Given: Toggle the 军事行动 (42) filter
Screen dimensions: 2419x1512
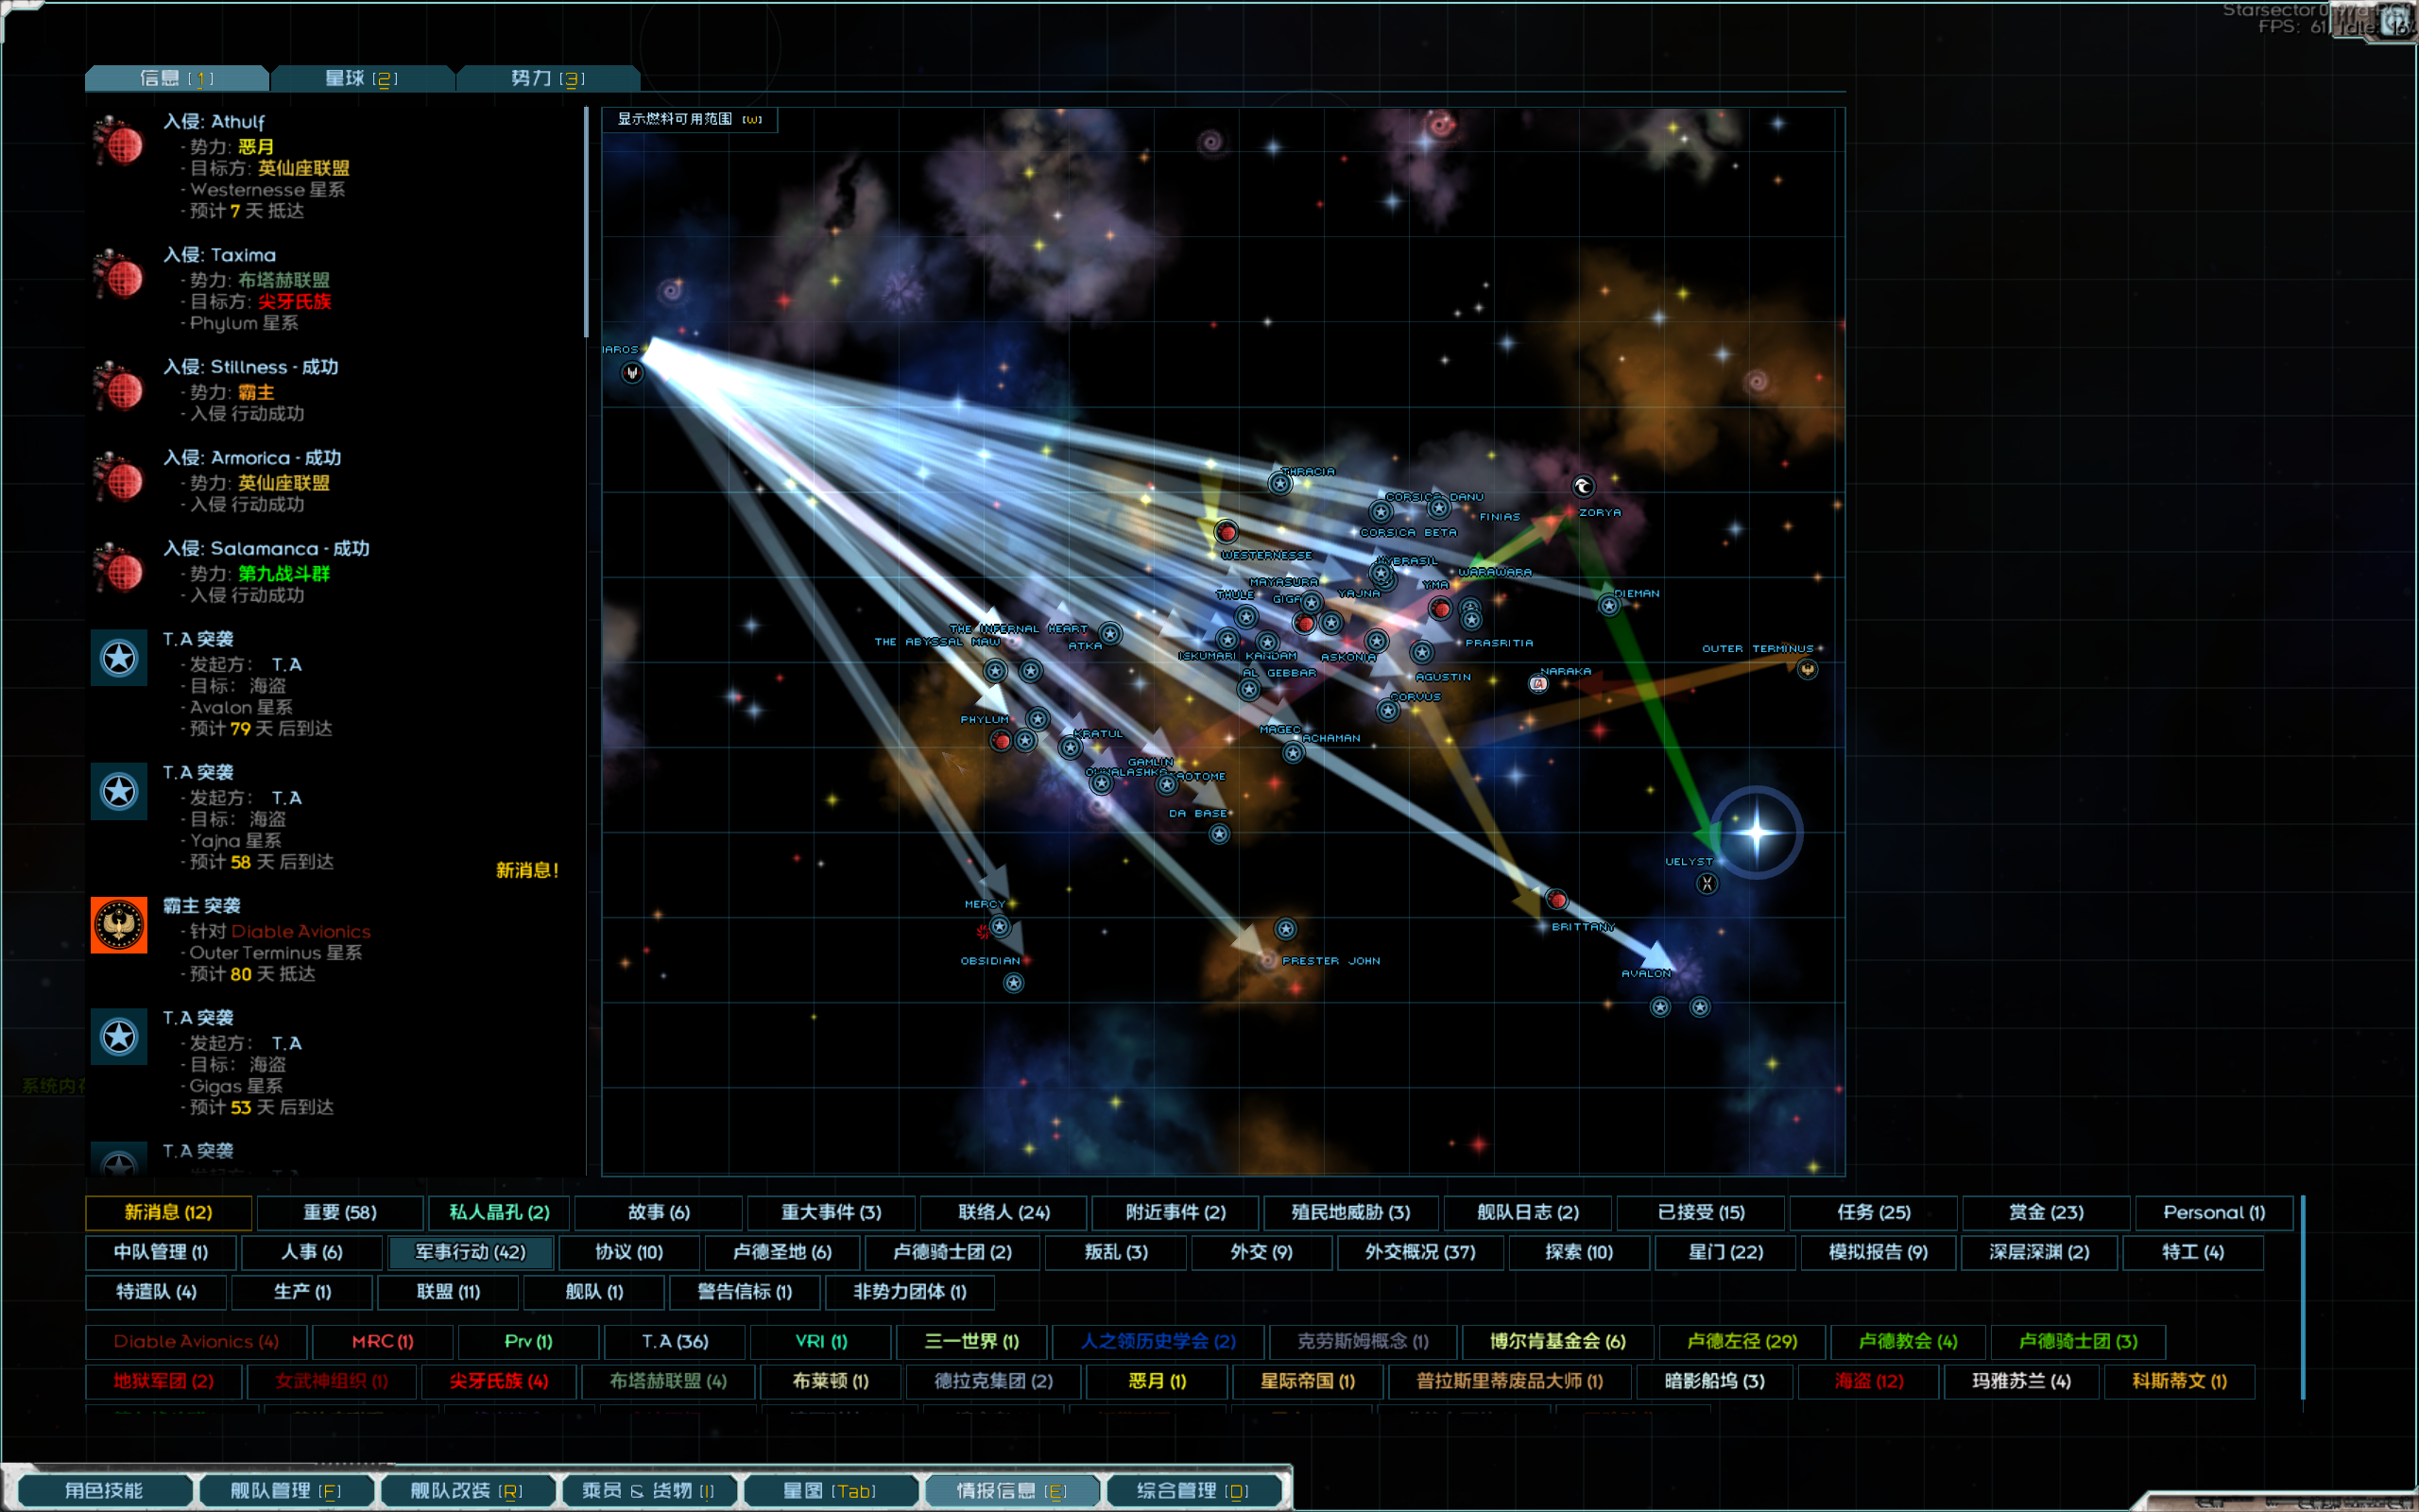Looking at the screenshot, I should 470,1252.
